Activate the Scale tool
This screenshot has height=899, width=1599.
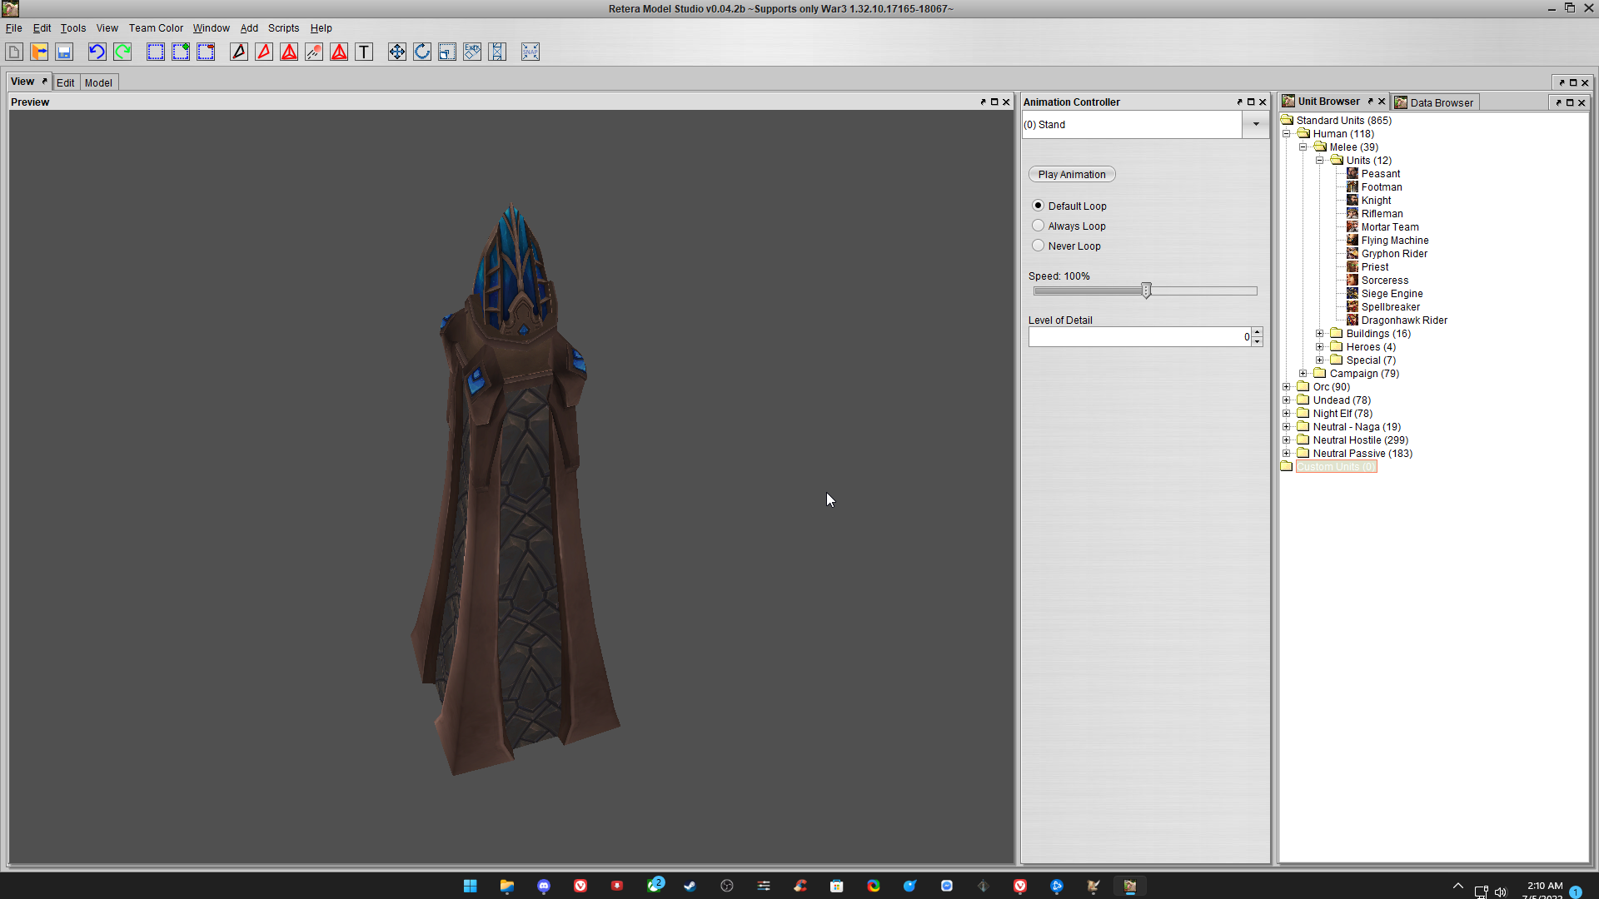point(447,52)
